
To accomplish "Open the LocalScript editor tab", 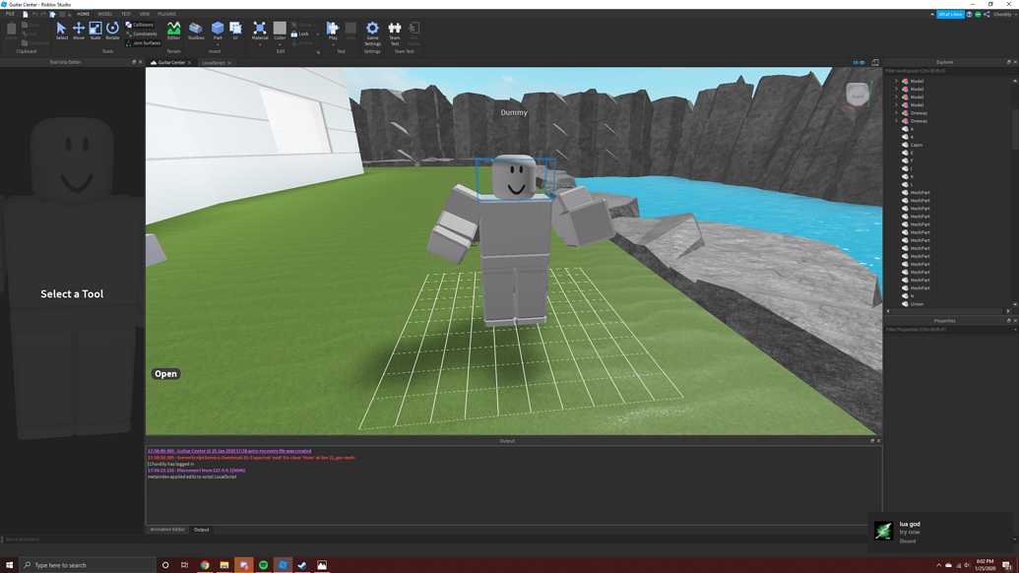I will (213, 62).
